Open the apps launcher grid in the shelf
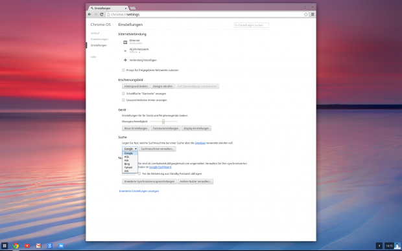This screenshot has height=251, width=402. [5, 246]
